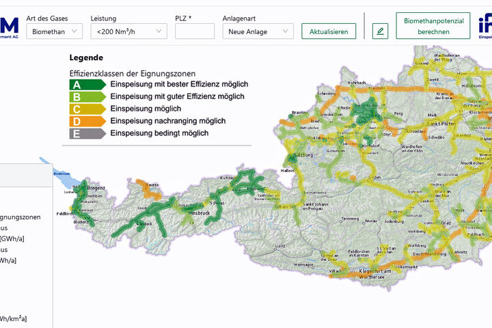This screenshot has width=492, height=328.
Task: Click Salzburg label on the map
Action: pos(303,154)
